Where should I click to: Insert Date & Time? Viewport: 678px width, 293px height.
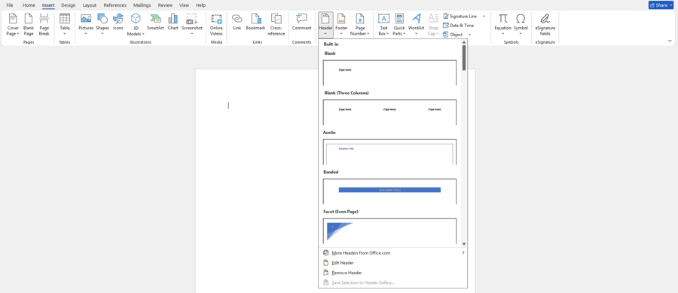458,26
